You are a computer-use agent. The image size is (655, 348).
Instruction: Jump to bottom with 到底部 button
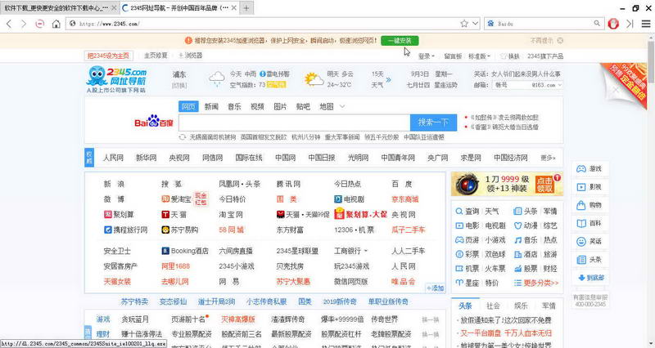pyautogui.click(x=590, y=278)
